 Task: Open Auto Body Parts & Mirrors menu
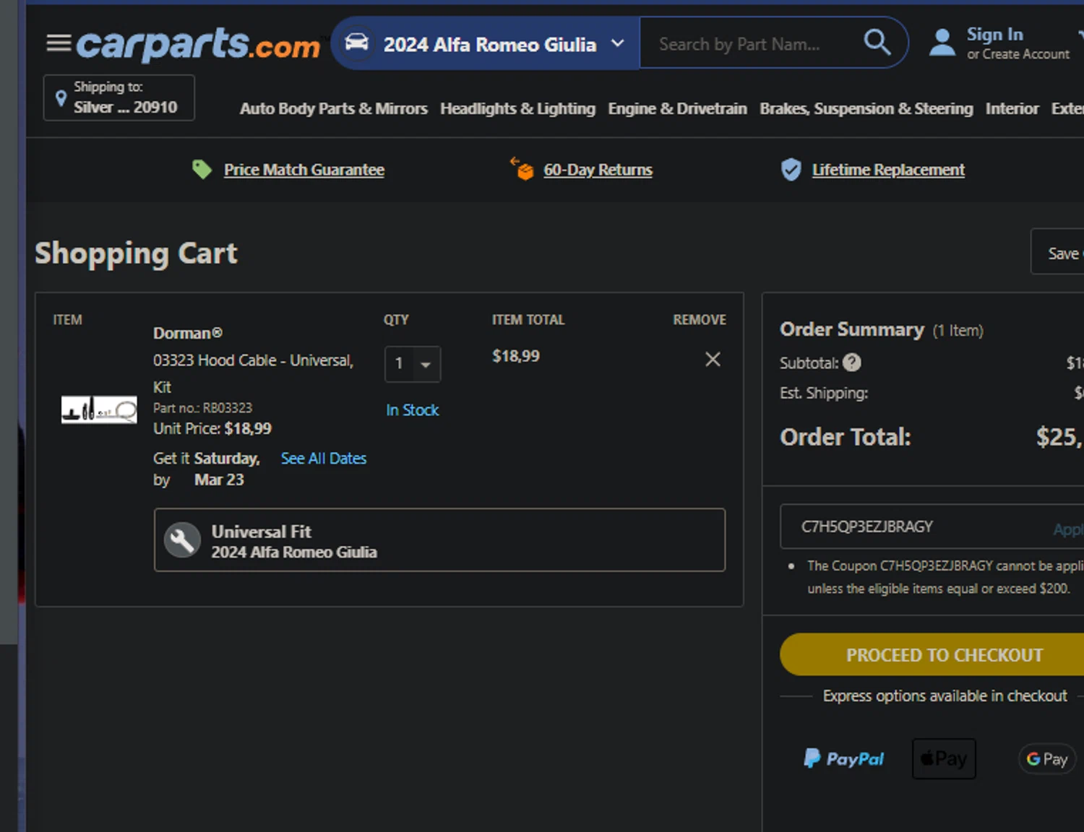(333, 108)
